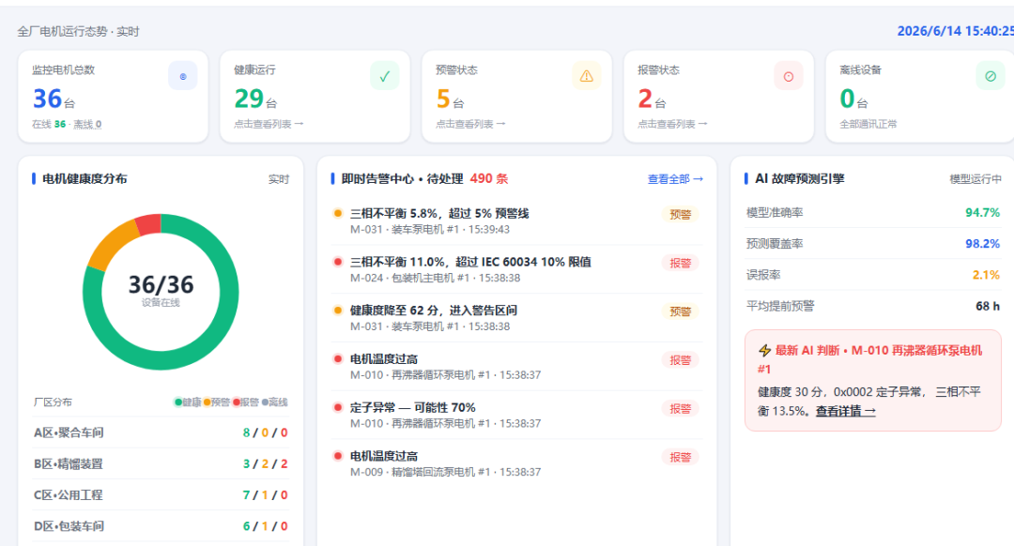Click the AI 故障预测引擎 panel title

800,179
